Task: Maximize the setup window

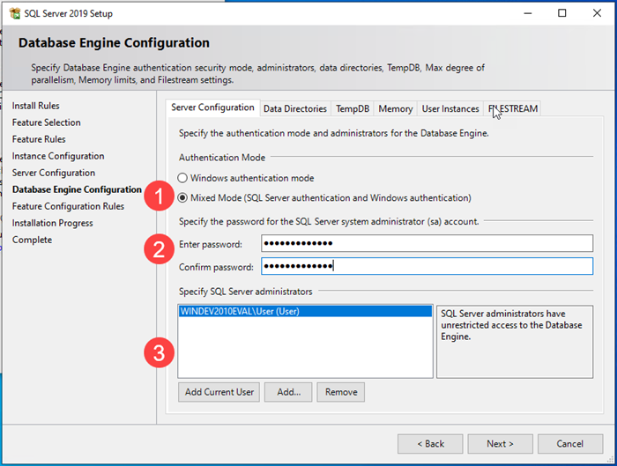Action: point(562,13)
